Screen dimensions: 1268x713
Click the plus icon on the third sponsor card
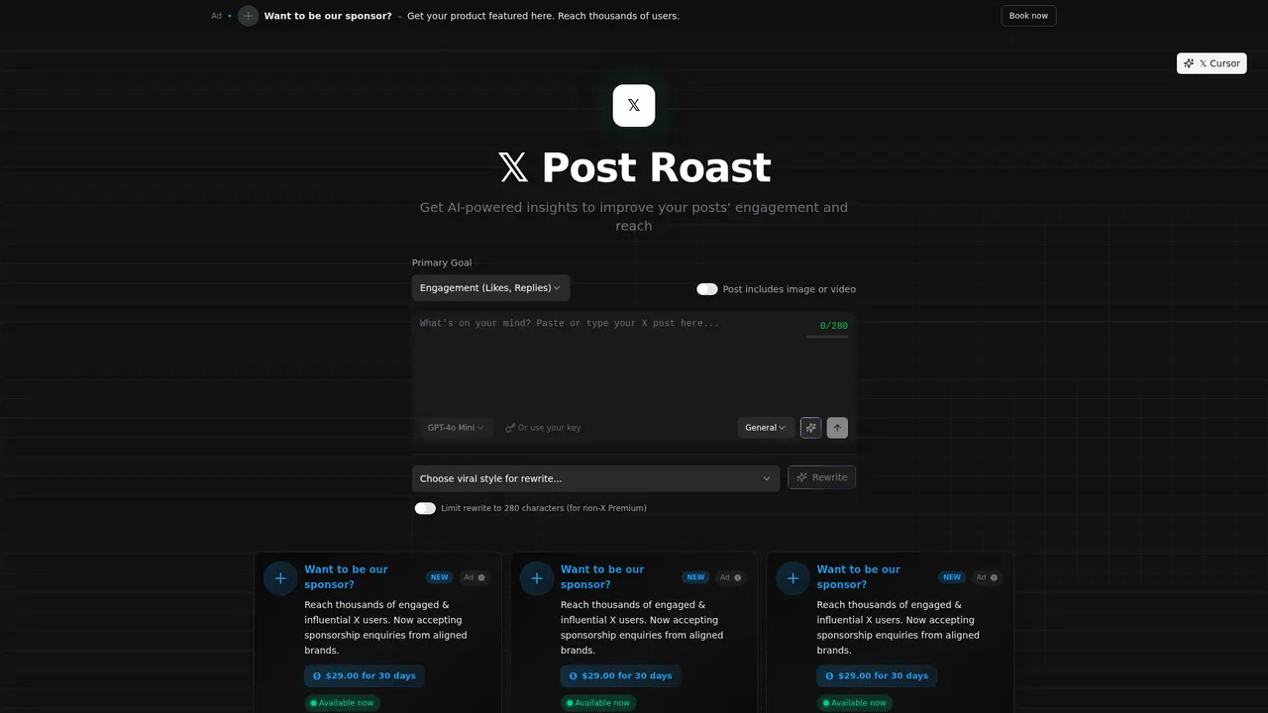click(792, 578)
